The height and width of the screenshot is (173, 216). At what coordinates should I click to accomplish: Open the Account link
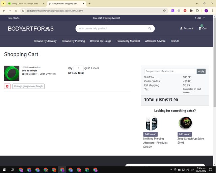pyautogui.click(x=187, y=28)
